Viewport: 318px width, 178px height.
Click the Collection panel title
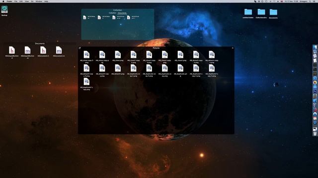(x=118, y=10)
